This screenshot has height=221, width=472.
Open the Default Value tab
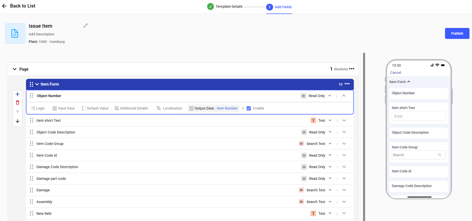tap(95, 108)
